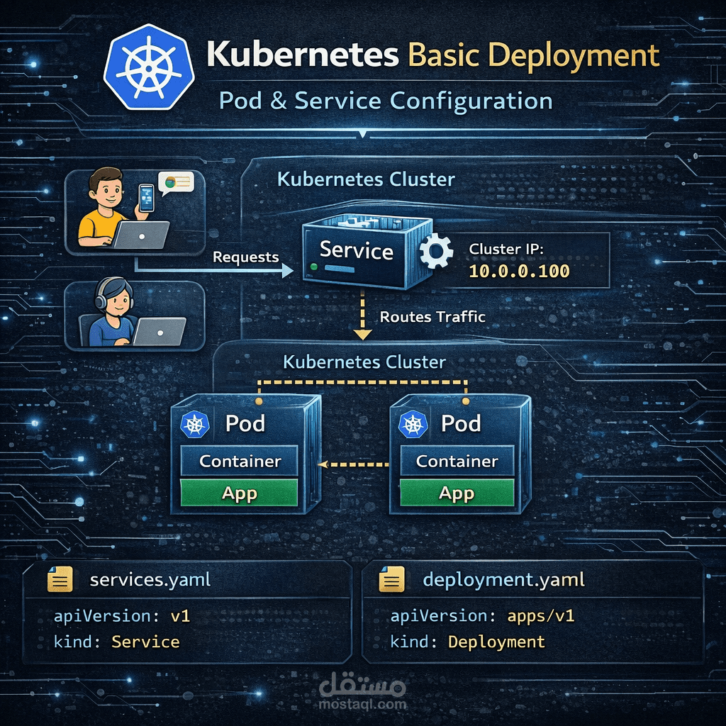The height and width of the screenshot is (726, 726).
Task: Click the laptop of the headset user
Action: point(160,332)
